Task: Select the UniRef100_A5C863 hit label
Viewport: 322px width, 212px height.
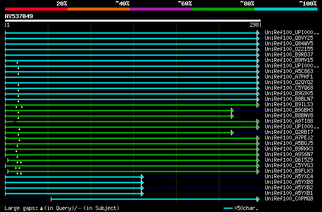Action: click(289, 72)
